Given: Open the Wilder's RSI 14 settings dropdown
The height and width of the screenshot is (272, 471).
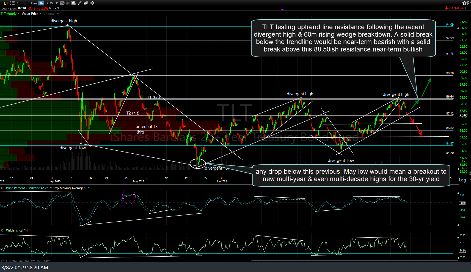Looking at the screenshot, I should [30, 230].
